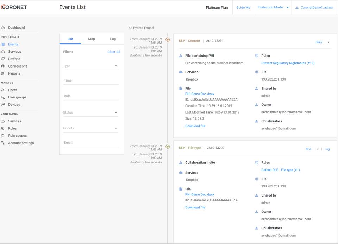Open the Prevent Regulatory Nightmares (#10) rule
The height and width of the screenshot is (244, 338).
point(288,63)
